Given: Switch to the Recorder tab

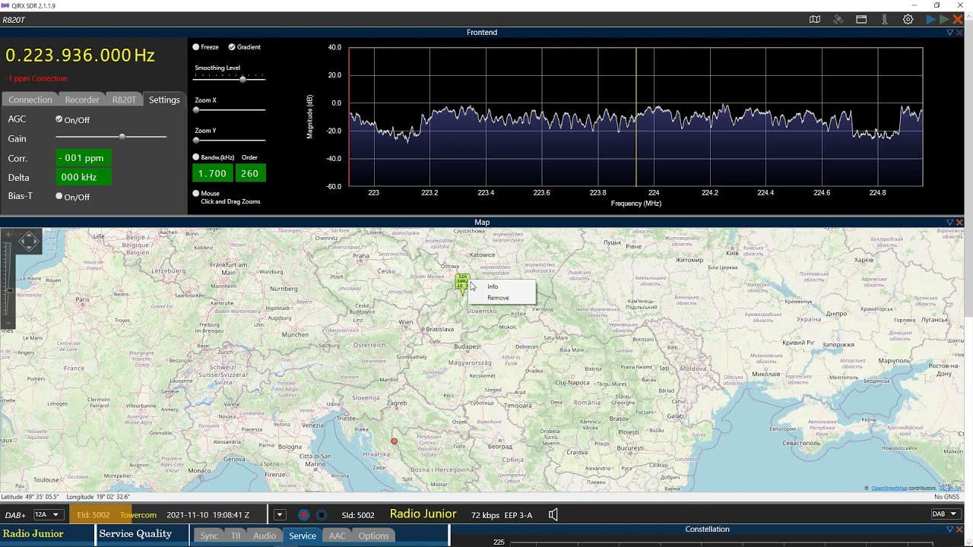Looking at the screenshot, I should [82, 100].
